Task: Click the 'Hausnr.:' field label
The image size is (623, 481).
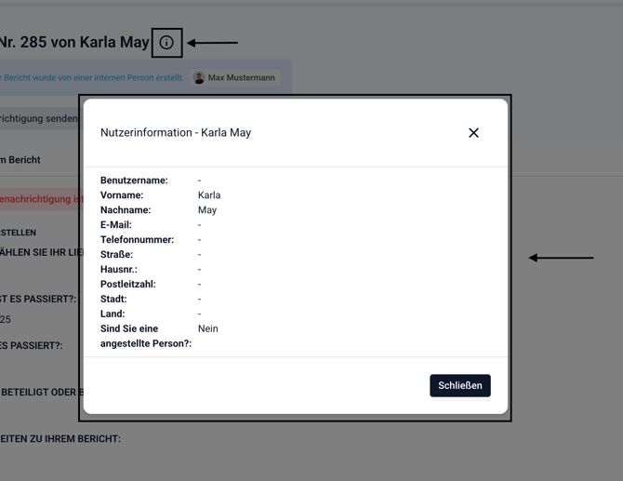Action: (119, 270)
